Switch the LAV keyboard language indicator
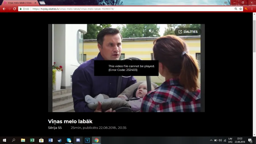This screenshot has width=256, height=144. point(230,140)
